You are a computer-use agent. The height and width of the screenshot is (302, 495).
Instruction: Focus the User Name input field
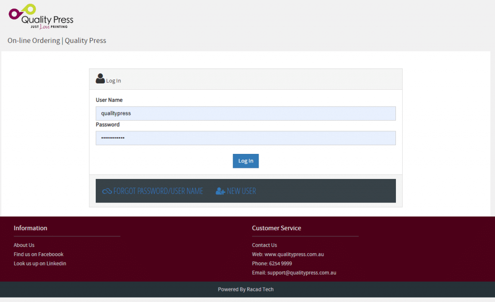pyautogui.click(x=246, y=113)
